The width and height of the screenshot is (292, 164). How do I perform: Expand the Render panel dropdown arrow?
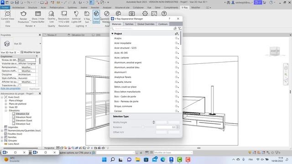[x=35, y=26]
